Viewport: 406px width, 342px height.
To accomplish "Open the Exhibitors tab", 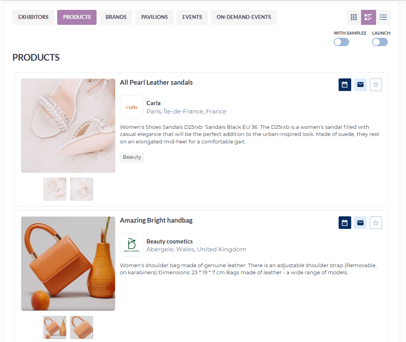I will point(33,17).
